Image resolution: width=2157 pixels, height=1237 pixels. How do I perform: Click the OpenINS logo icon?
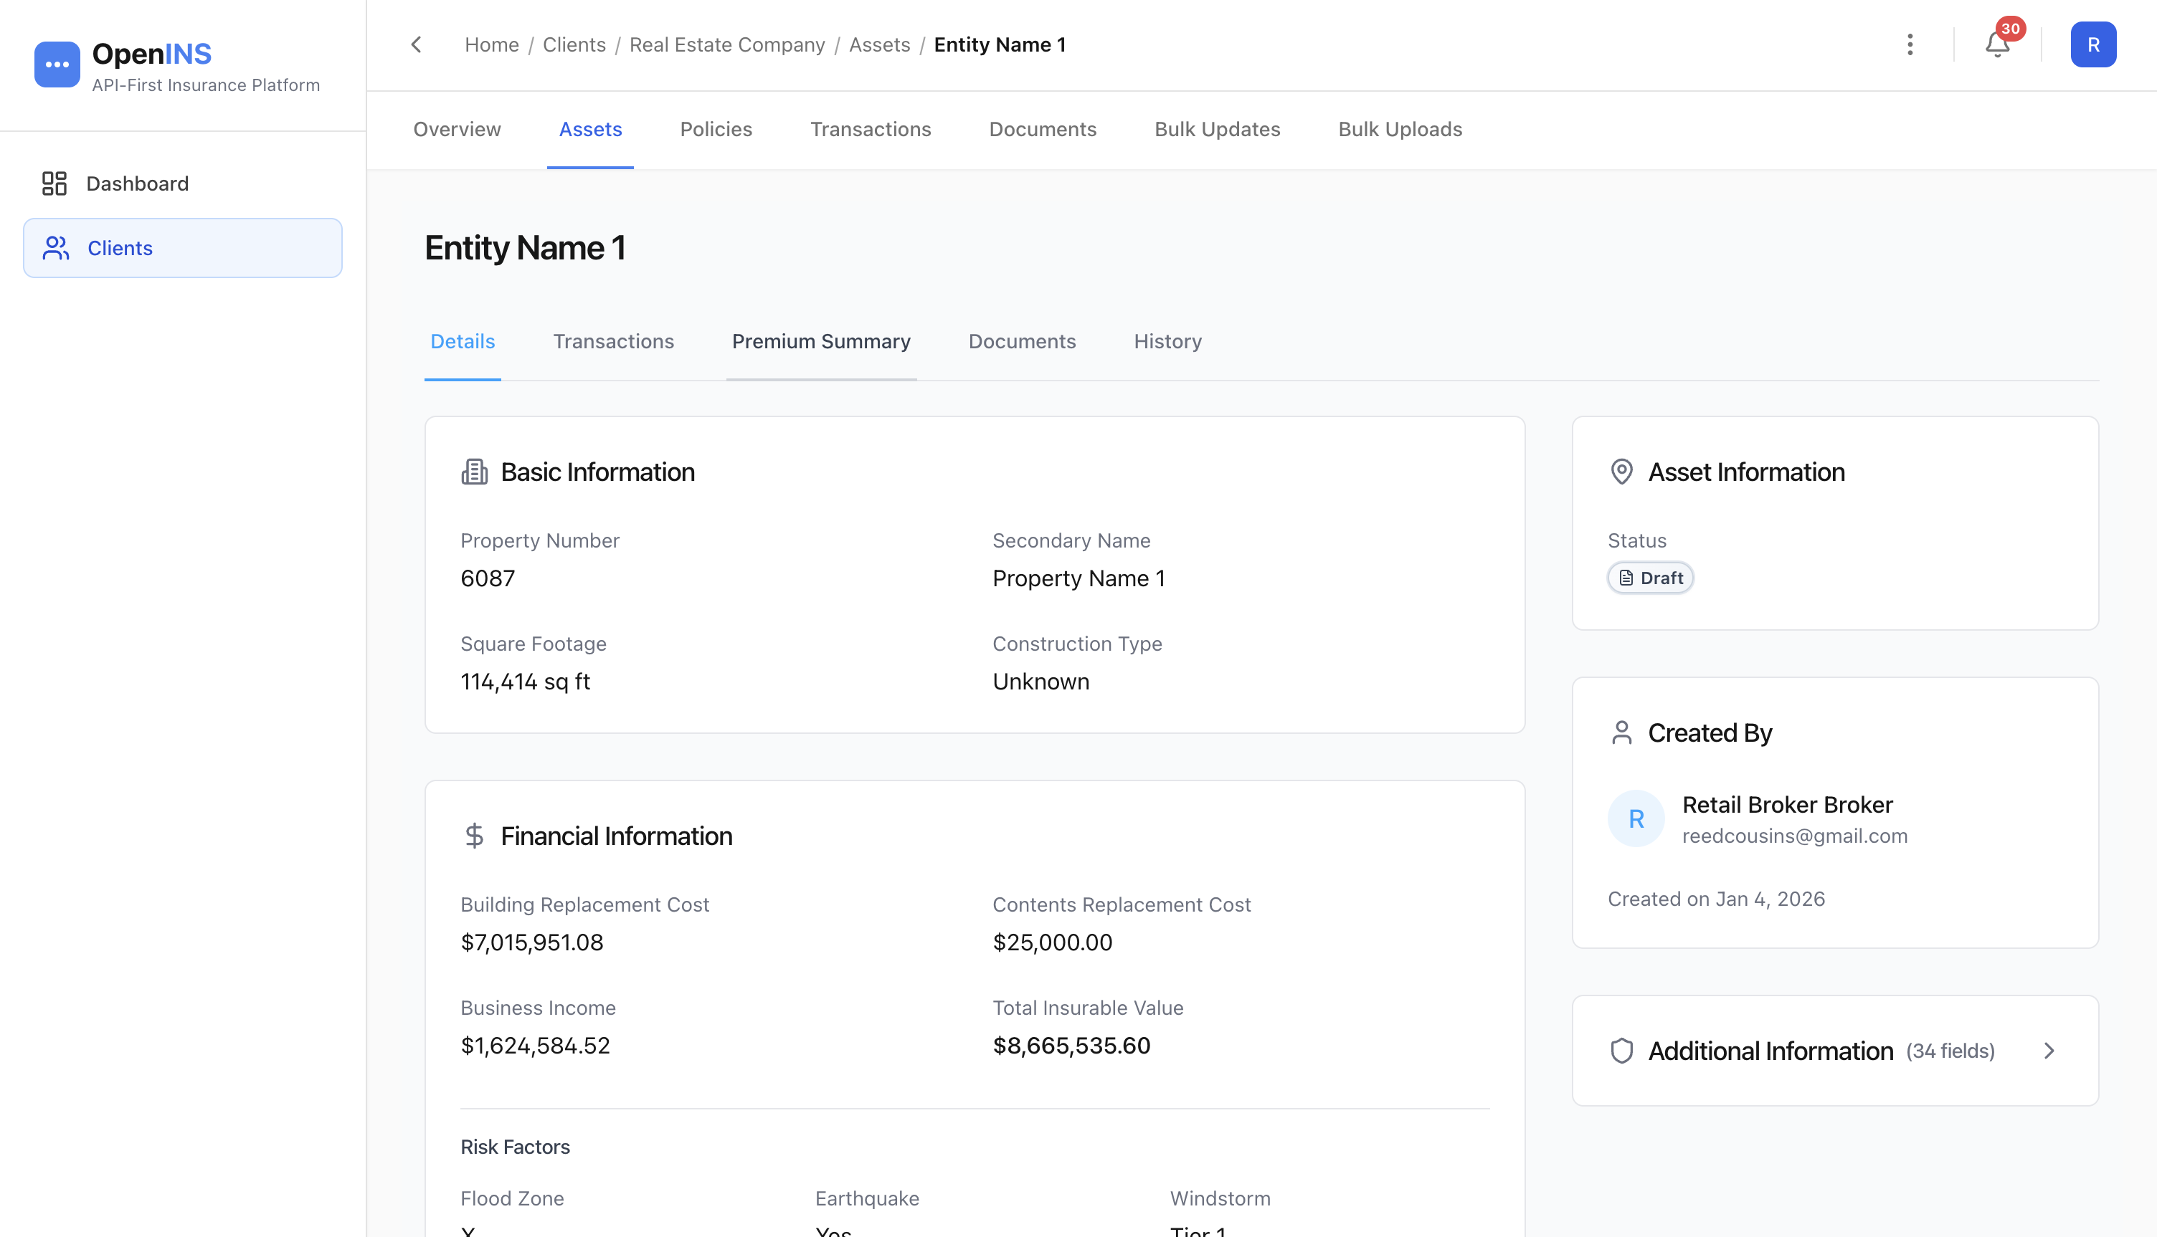tap(57, 65)
